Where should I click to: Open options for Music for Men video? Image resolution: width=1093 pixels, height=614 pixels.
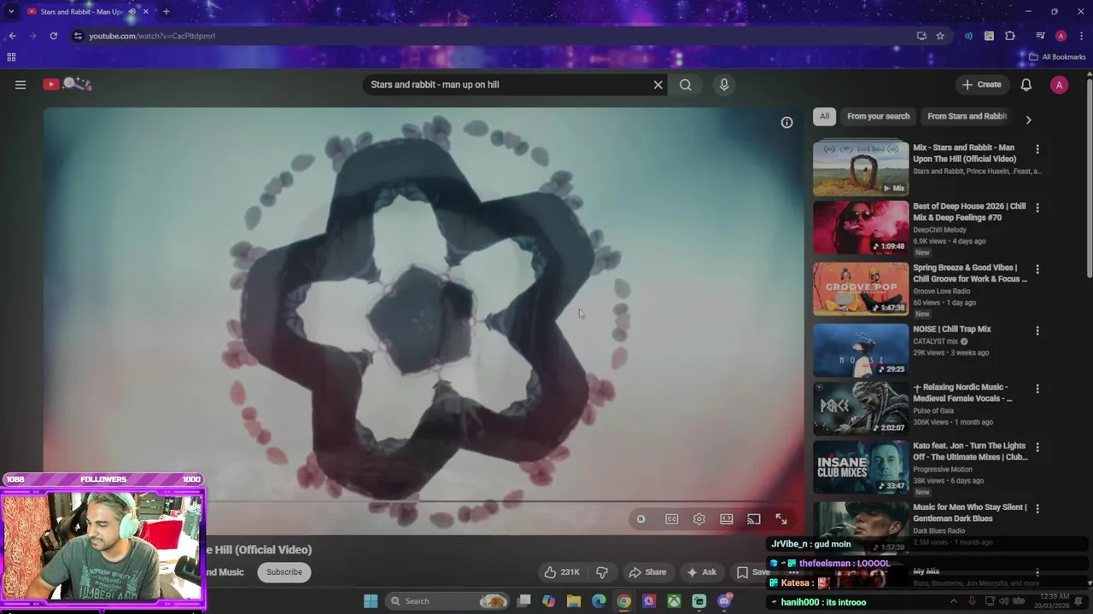pos(1037,507)
